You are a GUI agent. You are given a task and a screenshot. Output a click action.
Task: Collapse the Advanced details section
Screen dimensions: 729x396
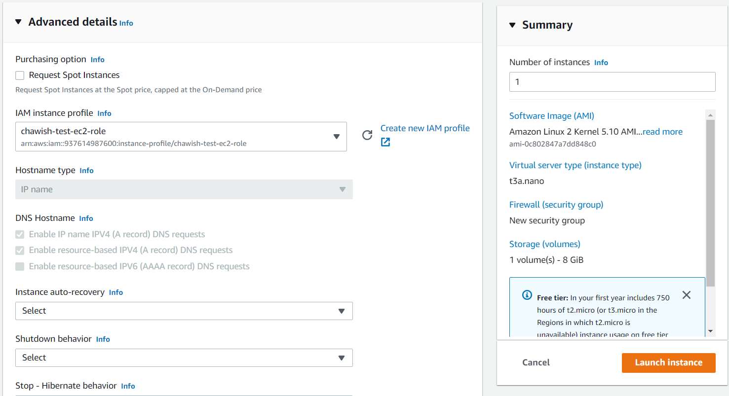(x=18, y=22)
